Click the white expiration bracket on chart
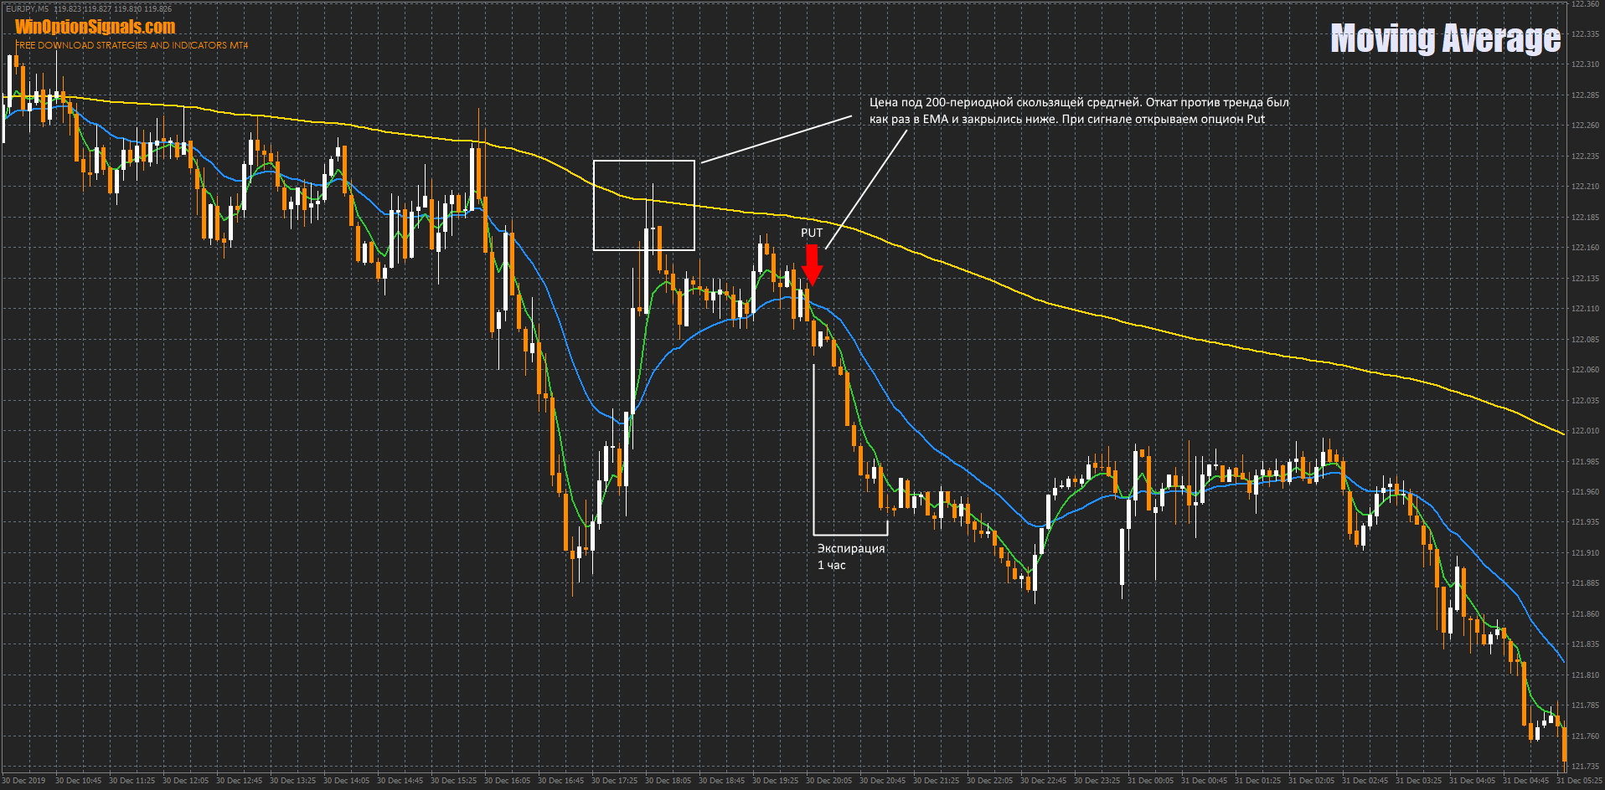Screen dimensions: 1605x790 pyautogui.click(x=849, y=534)
